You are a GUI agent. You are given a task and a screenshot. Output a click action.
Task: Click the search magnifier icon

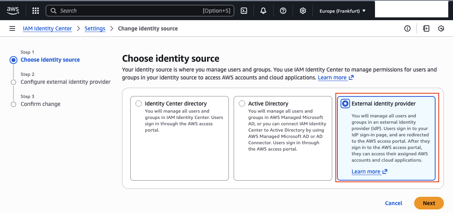coord(53,11)
